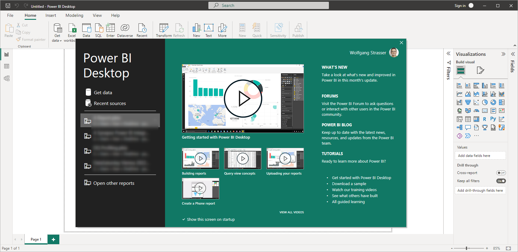518x252 pixels.
Task: Select the Page 1 tab
Action: (x=36, y=239)
